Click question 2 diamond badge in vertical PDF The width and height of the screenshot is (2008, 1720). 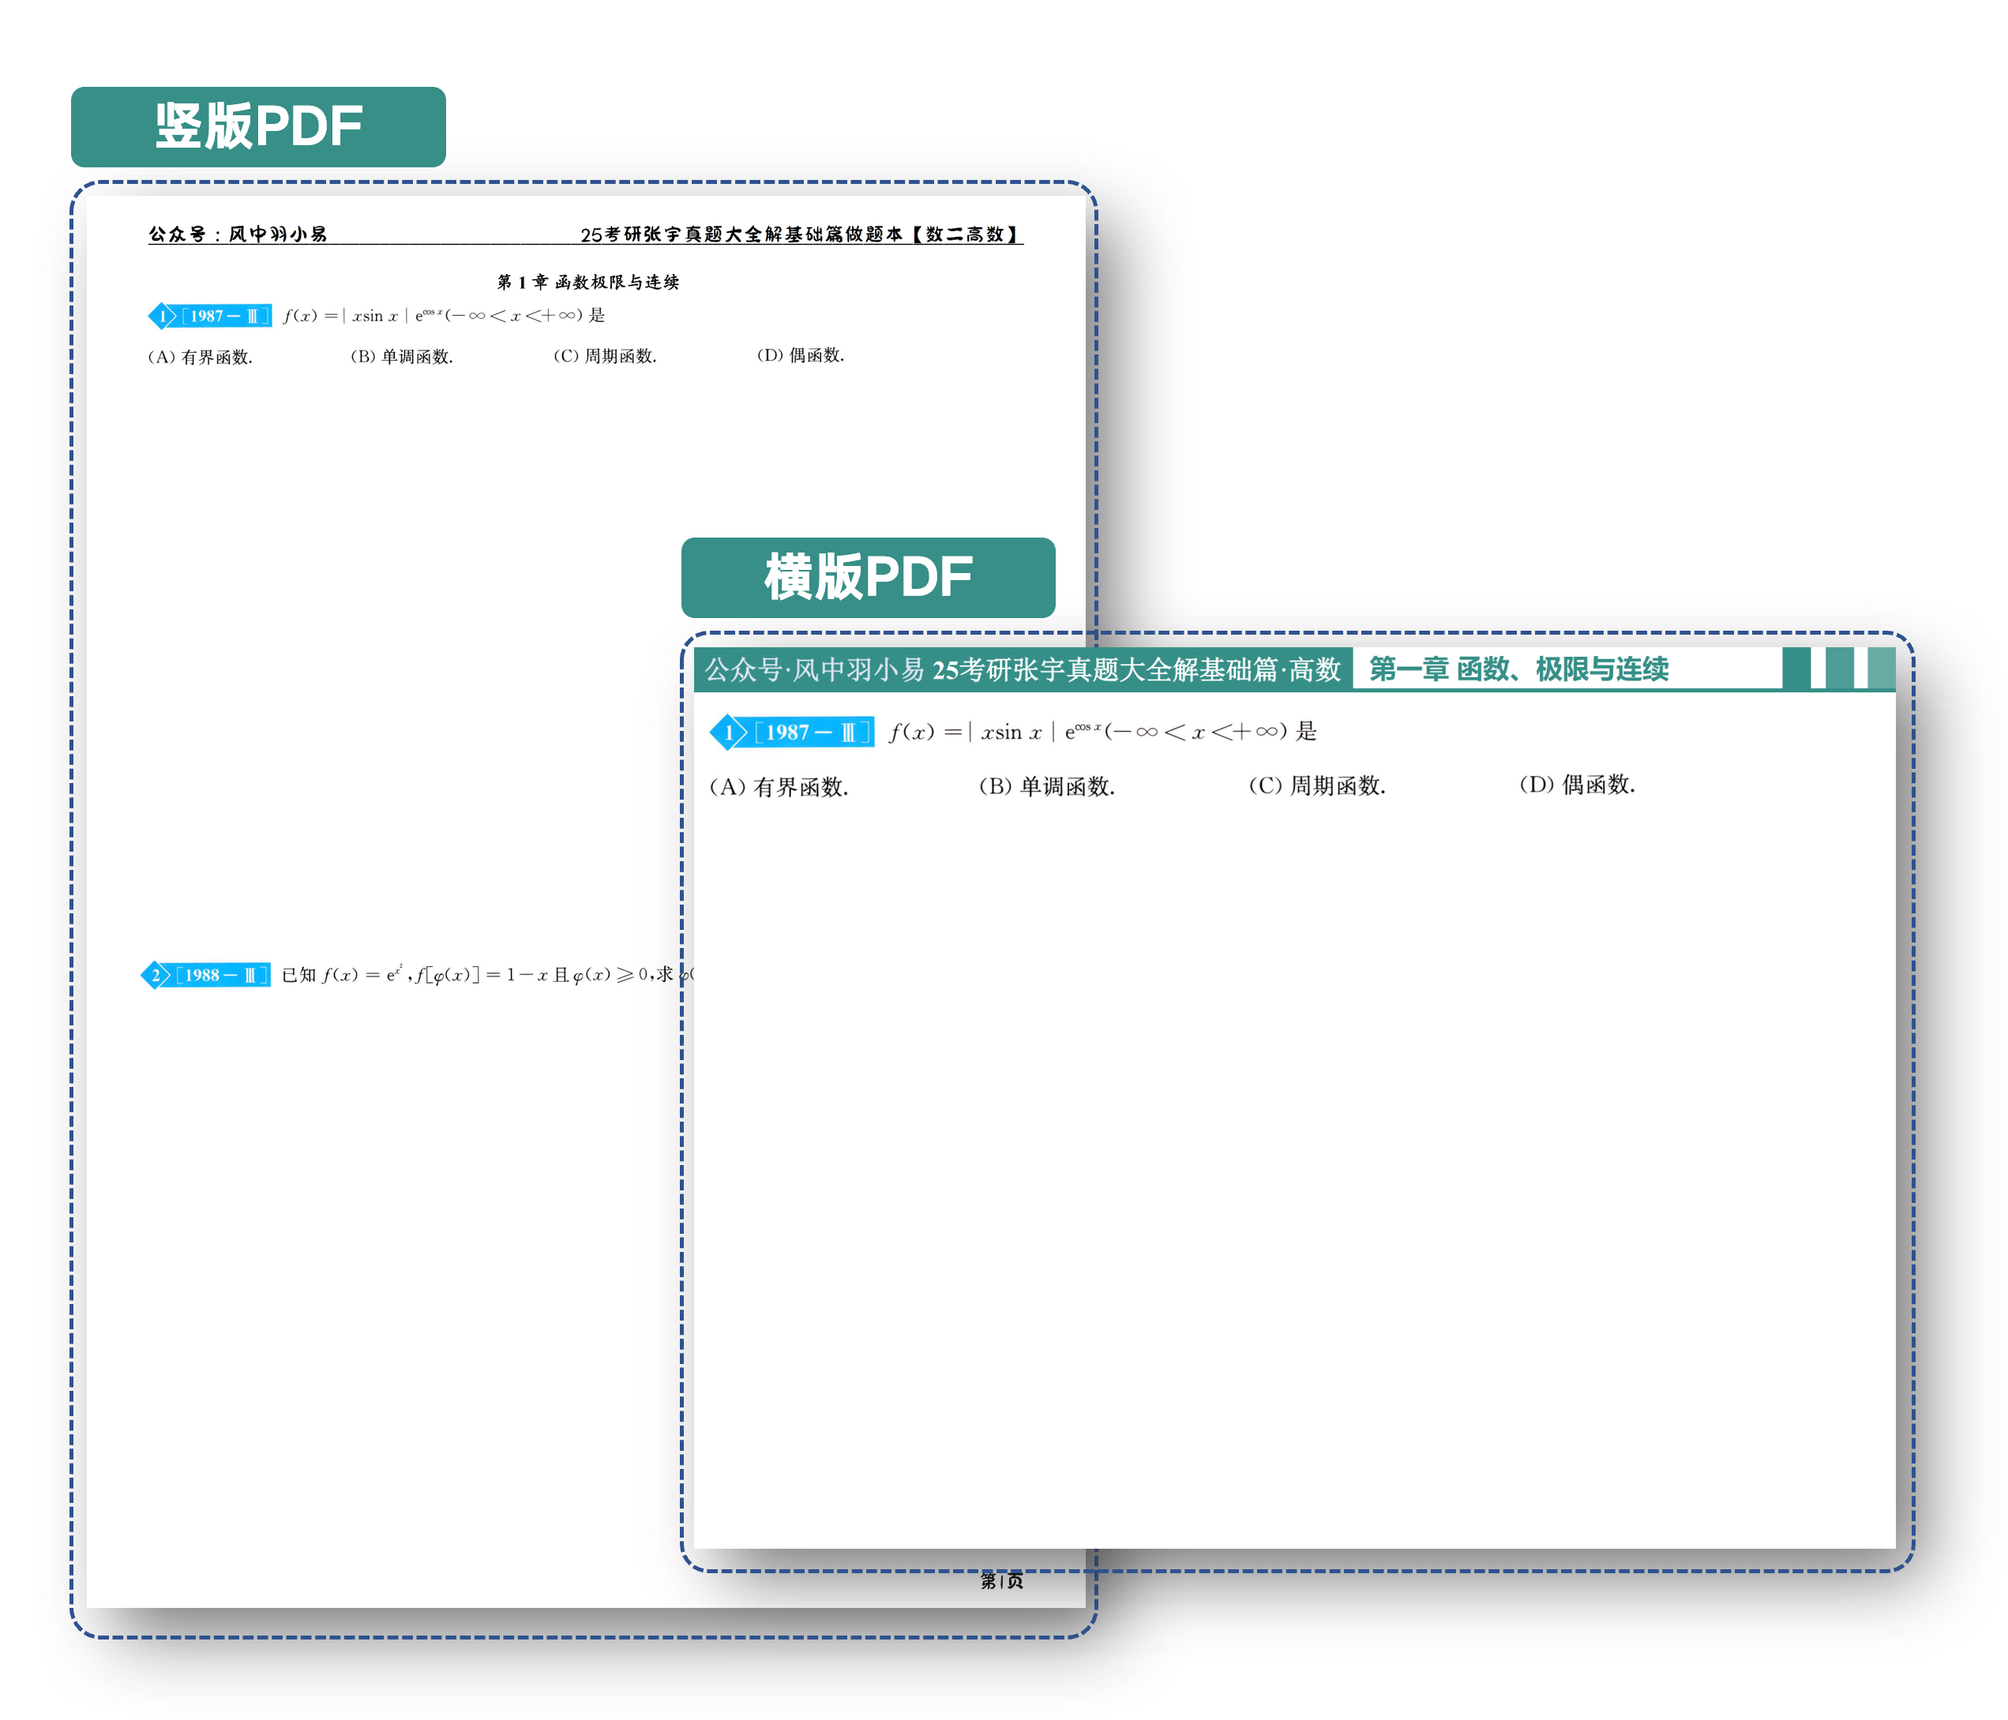pyautogui.click(x=155, y=975)
